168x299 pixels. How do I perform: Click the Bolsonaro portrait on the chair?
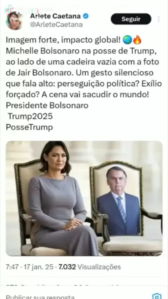point(118,201)
